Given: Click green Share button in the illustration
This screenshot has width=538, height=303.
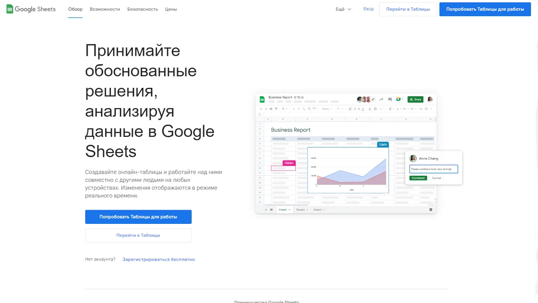Looking at the screenshot, I should (x=416, y=99).
